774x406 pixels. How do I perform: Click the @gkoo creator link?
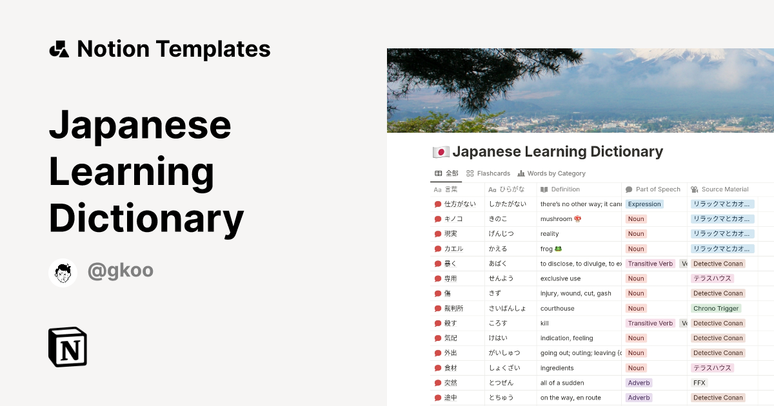coord(121,272)
